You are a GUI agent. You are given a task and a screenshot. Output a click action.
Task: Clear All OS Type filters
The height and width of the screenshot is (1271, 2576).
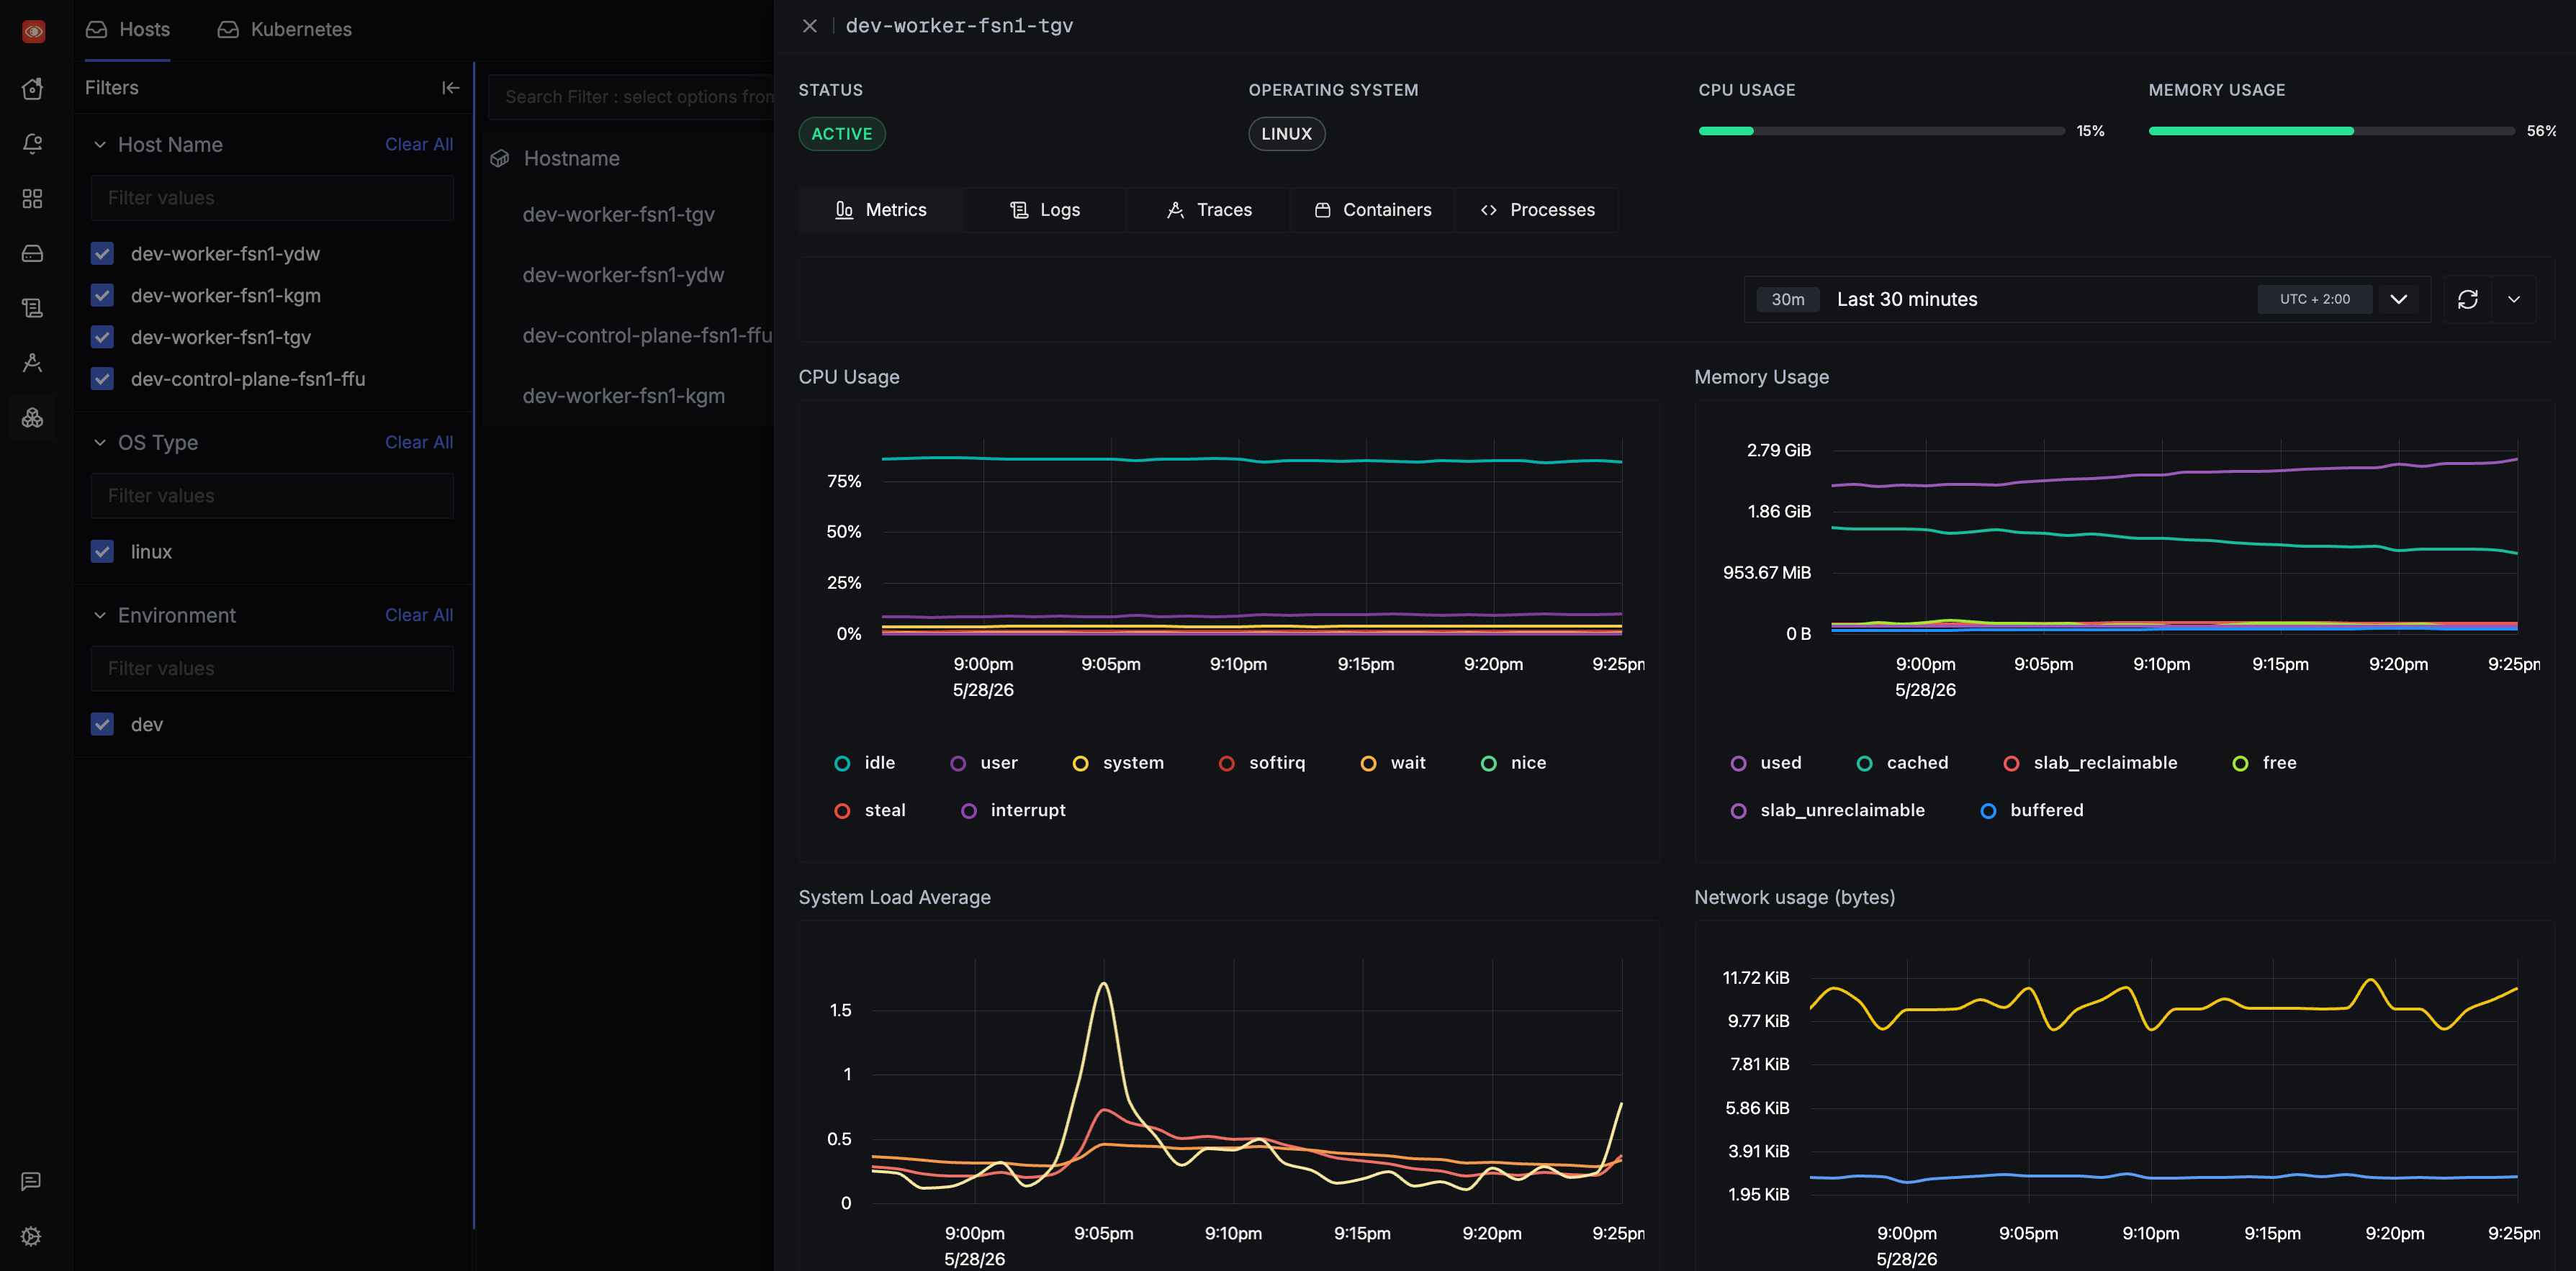pyautogui.click(x=419, y=443)
